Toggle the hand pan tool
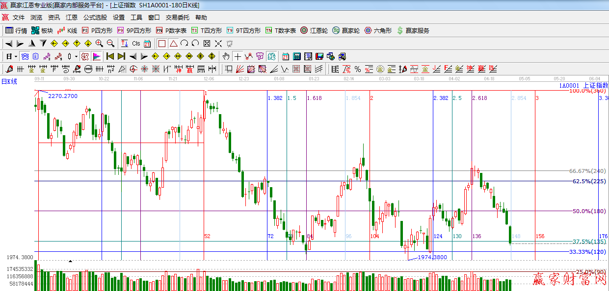This screenshot has width=609, height=291. tap(226, 56)
